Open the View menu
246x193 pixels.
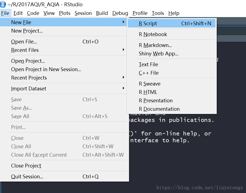click(49, 13)
